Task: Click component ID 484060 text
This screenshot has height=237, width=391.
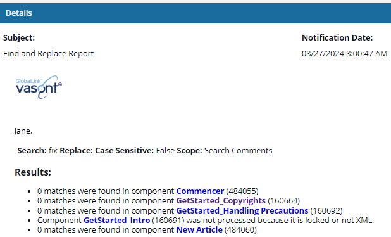Action: [240, 230]
